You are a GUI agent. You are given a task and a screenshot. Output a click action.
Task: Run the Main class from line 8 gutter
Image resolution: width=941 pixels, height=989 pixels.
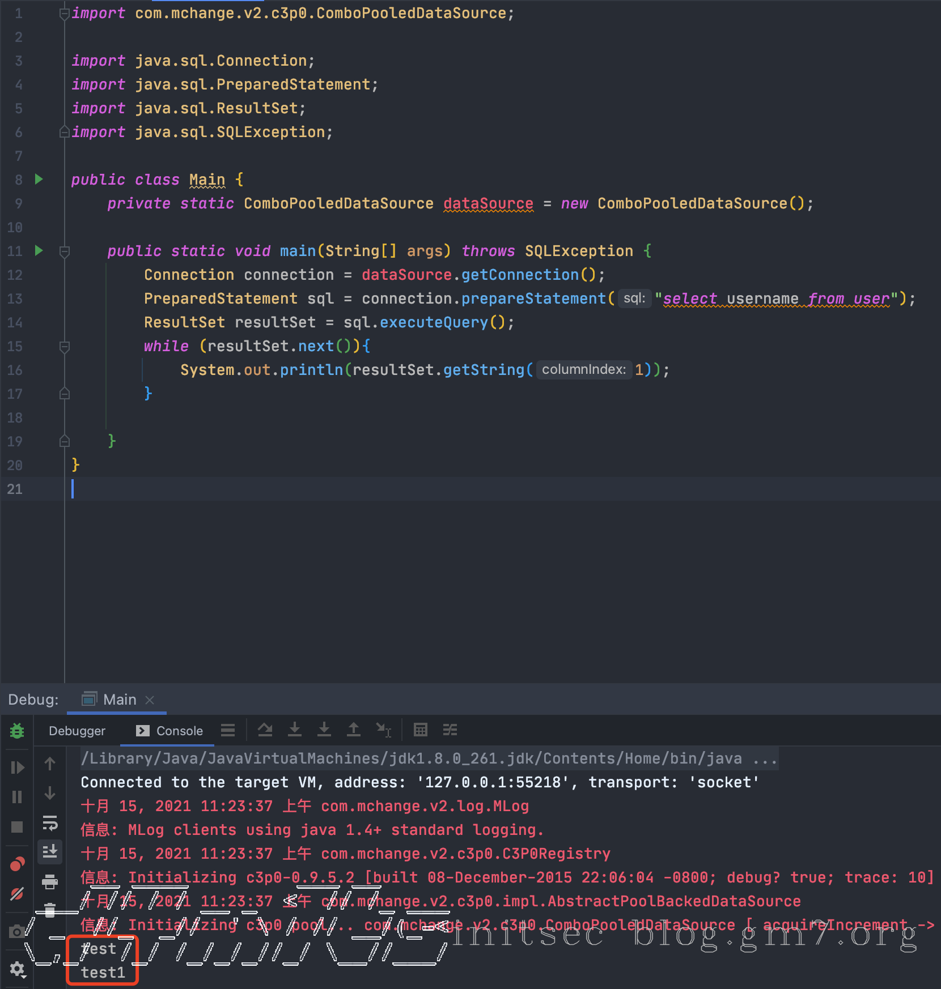(x=39, y=180)
